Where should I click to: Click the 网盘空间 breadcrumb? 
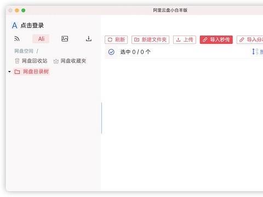click(x=24, y=51)
